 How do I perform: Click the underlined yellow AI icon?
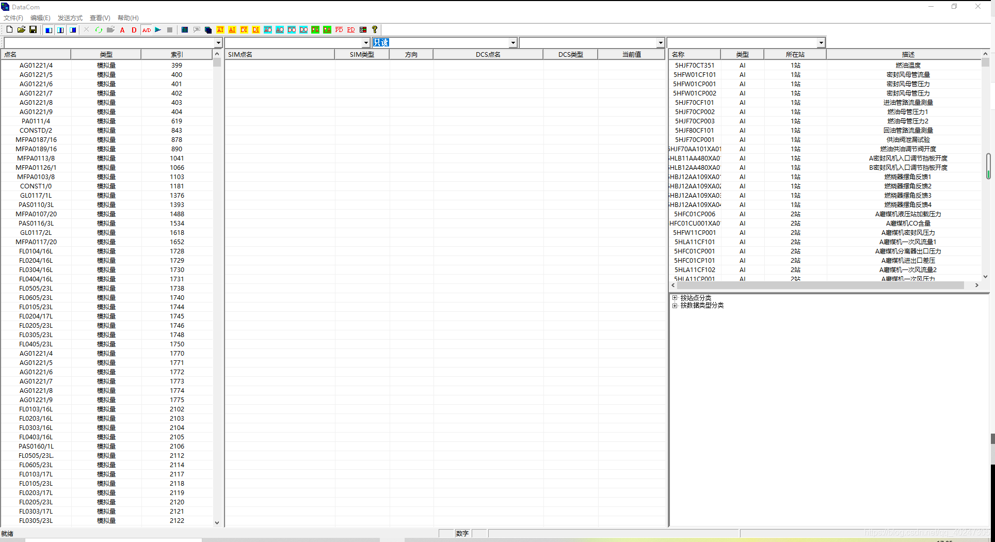pyautogui.click(x=232, y=30)
